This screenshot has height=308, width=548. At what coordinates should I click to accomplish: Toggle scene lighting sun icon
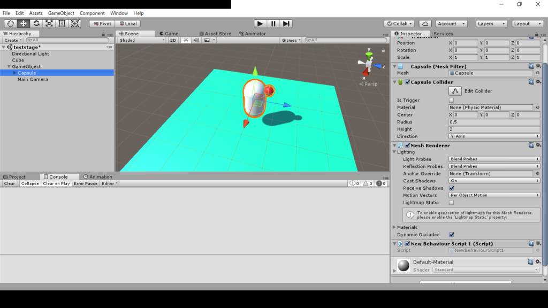pos(186,40)
